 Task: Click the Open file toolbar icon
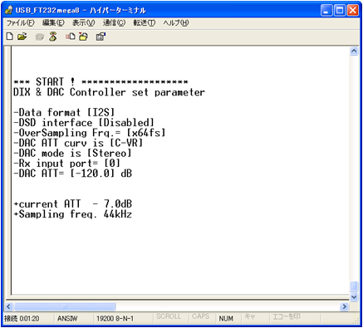[x=22, y=37]
